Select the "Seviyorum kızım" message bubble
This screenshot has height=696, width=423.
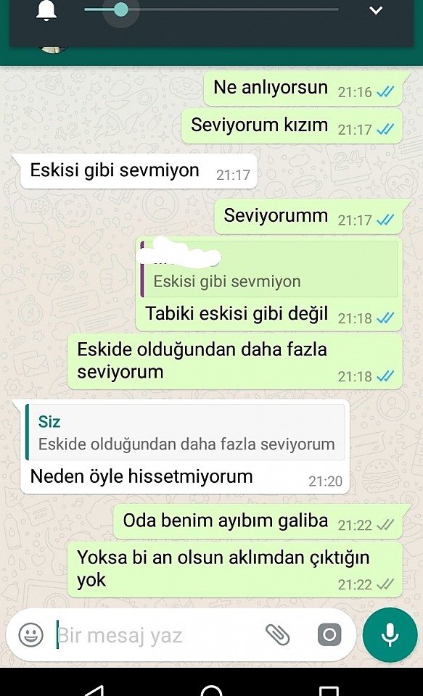click(292, 126)
